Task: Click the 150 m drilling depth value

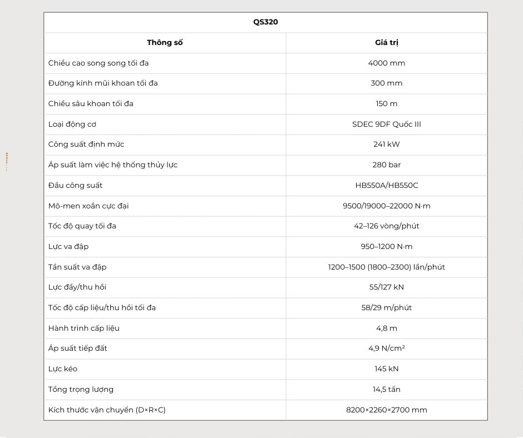Action: click(386, 103)
